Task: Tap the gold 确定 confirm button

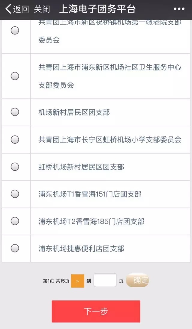Action: [x=138, y=280]
